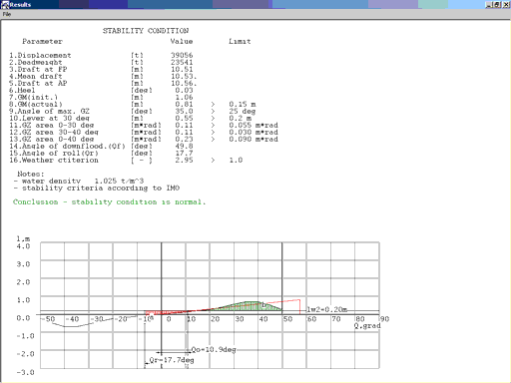Click the Qo=10.9deg annotation
The height and width of the screenshot is (383, 511).
214,350
